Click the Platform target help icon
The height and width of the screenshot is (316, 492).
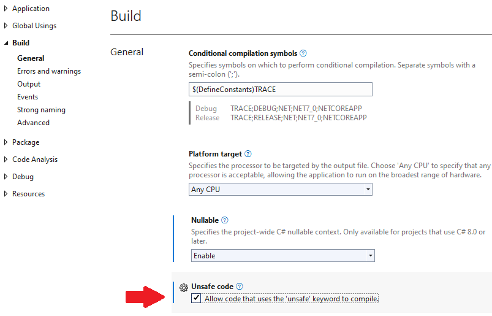pyautogui.click(x=248, y=154)
